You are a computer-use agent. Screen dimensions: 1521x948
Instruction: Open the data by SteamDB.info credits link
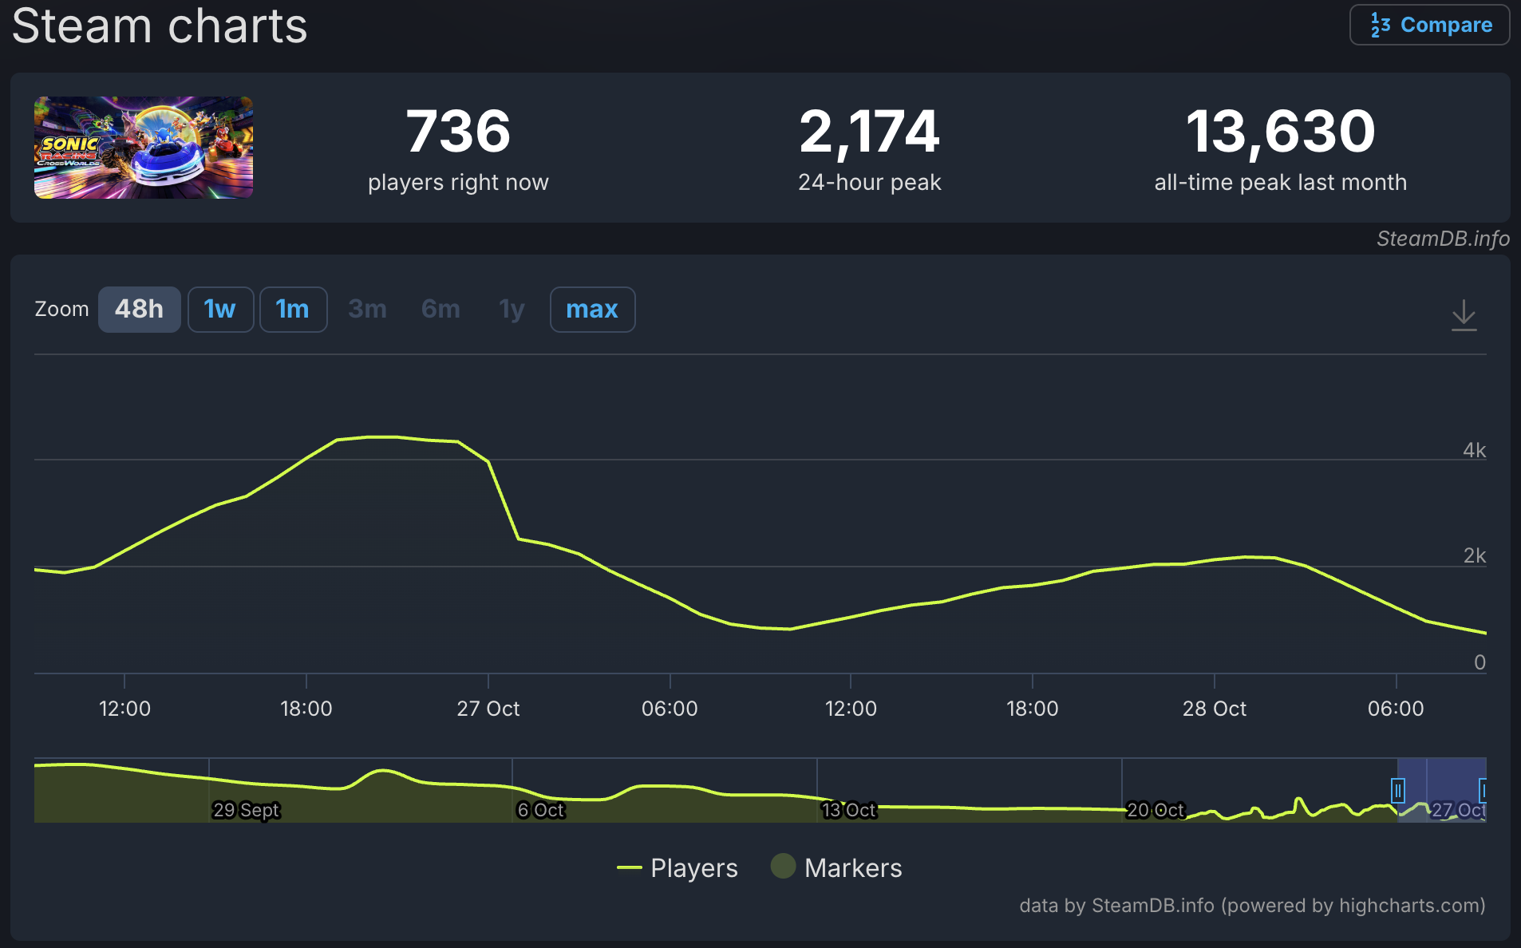click(x=1252, y=906)
